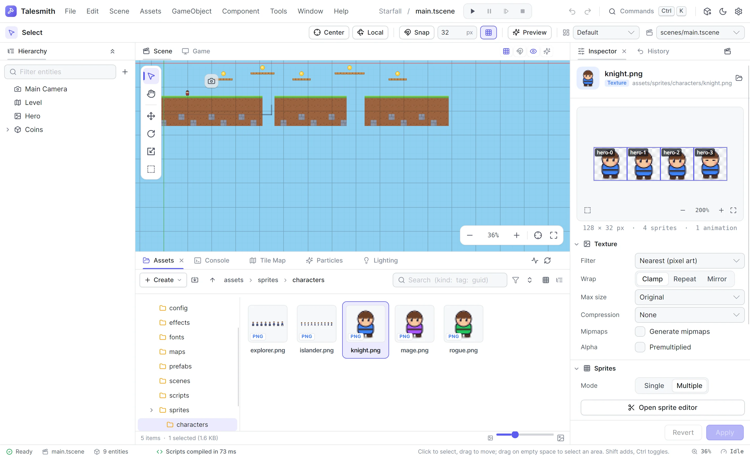Toggle scene visibility eye icon
The height and width of the screenshot is (458, 750).
point(533,51)
